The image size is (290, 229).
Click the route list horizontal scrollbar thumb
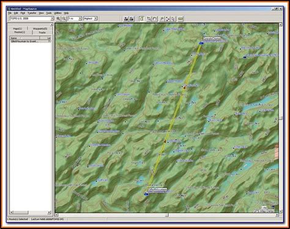point(21,212)
